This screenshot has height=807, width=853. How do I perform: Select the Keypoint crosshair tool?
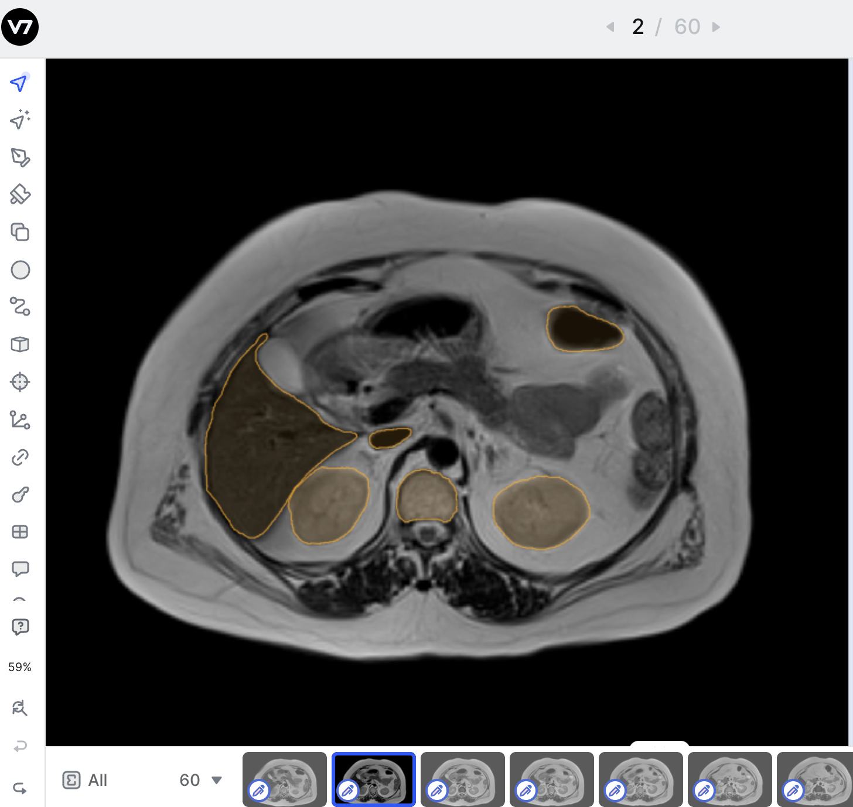tap(20, 382)
